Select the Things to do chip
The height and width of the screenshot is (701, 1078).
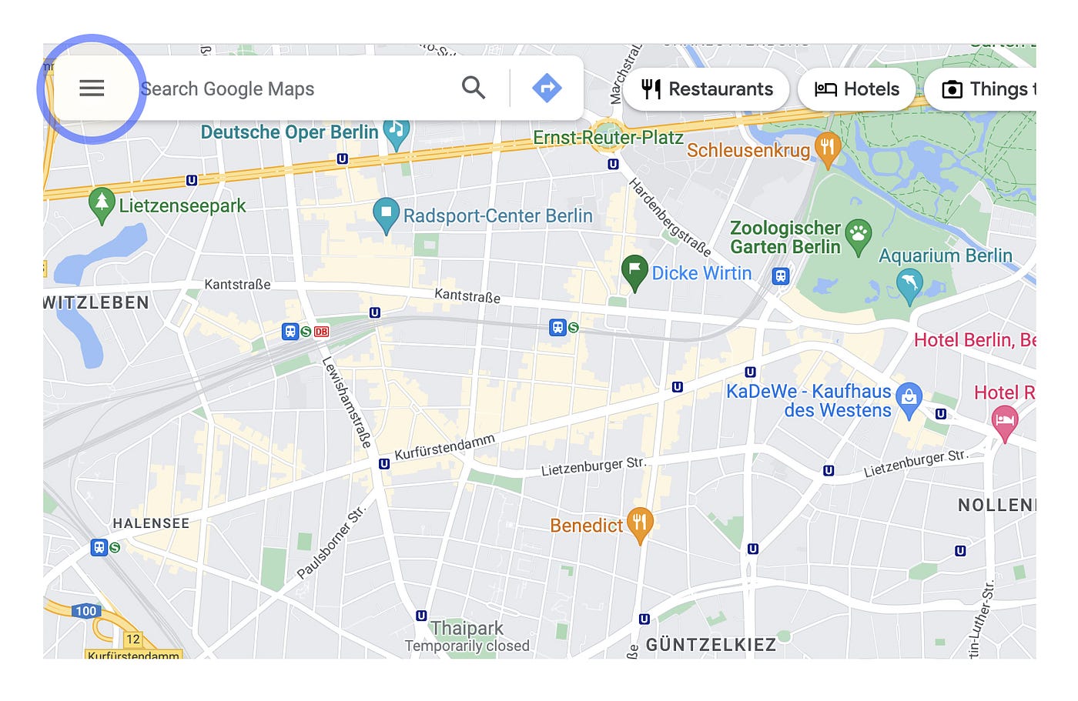click(x=980, y=89)
